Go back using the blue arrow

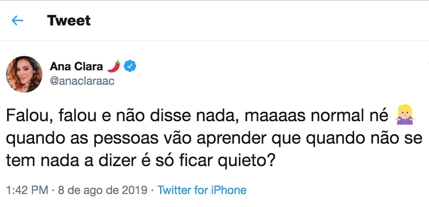click(x=17, y=20)
